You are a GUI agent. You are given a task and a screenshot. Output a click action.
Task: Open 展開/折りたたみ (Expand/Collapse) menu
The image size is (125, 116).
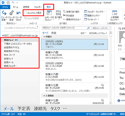72,19
